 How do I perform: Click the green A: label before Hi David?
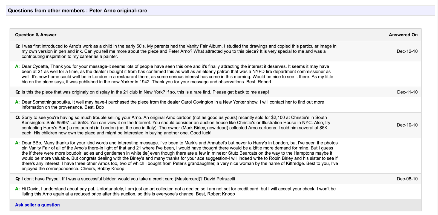pos(18,189)
